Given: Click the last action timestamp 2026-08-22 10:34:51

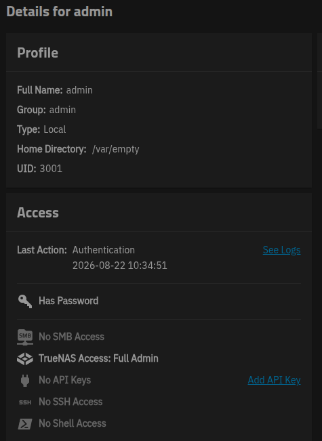Looking at the screenshot, I should 120,266.
